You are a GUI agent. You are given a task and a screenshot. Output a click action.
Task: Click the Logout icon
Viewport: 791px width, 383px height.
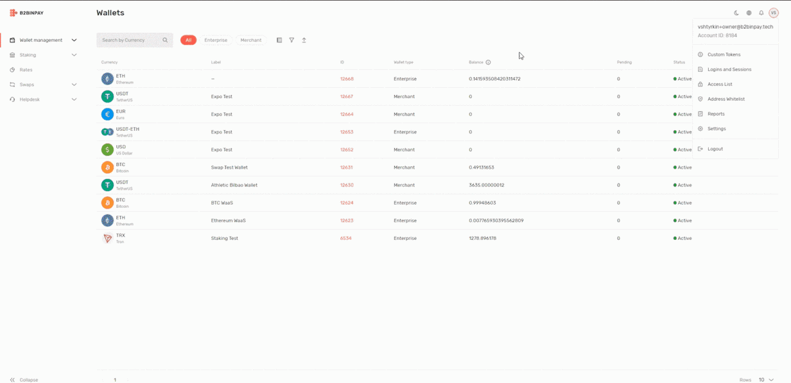point(700,149)
